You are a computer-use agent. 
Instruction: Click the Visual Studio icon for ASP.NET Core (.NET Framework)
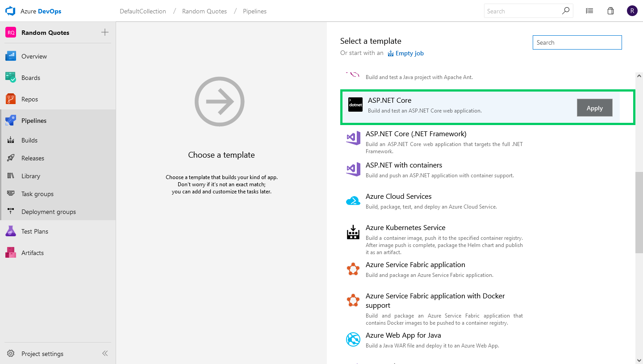coord(353,138)
